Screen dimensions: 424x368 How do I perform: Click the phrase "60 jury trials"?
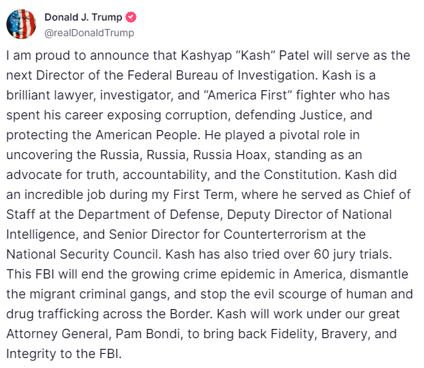pos(351,254)
